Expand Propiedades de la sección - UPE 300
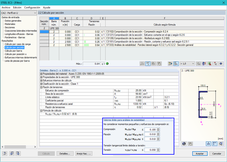Screen dimensions: 227x162 coord(41,77)
